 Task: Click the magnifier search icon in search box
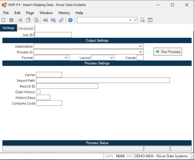pos(135,20)
